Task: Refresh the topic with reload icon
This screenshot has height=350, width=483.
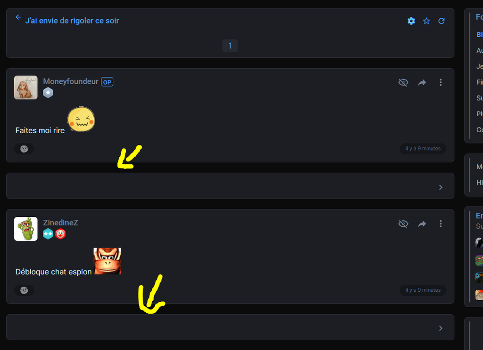Action: [441, 21]
